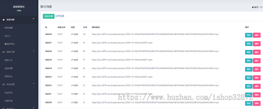Viewport: 263px width, 109px height.
Task: Click the ceshi007.mp4 URL in row 188015
Action: [x=122, y=60]
